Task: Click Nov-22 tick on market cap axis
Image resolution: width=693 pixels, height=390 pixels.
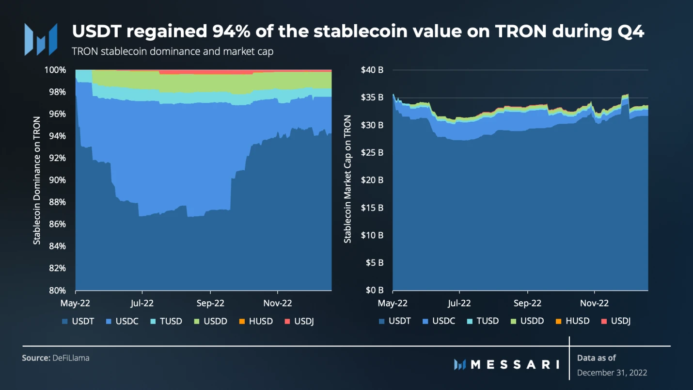Action: (x=594, y=303)
